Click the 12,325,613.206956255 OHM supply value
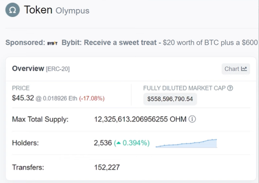259x183 pixels. (x=140, y=119)
